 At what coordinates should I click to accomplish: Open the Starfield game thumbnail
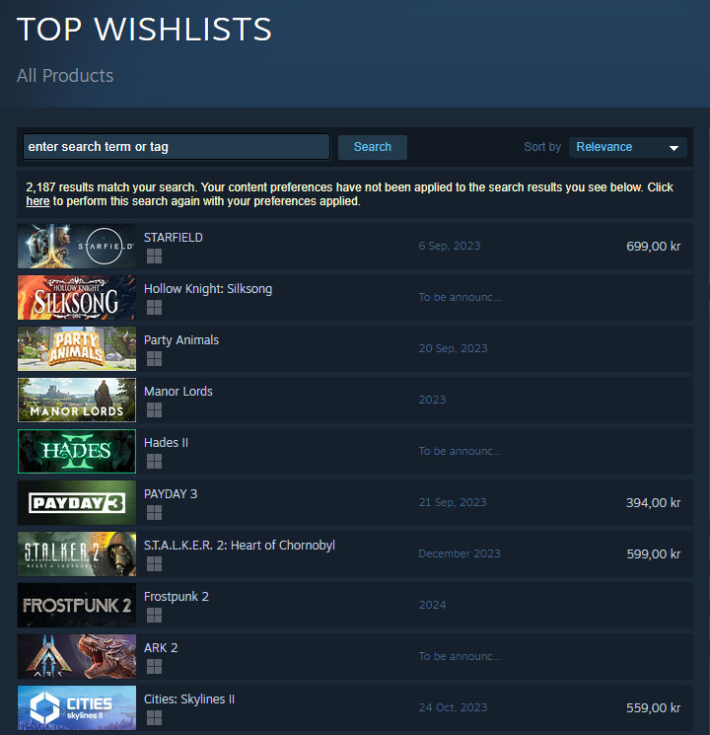click(77, 246)
